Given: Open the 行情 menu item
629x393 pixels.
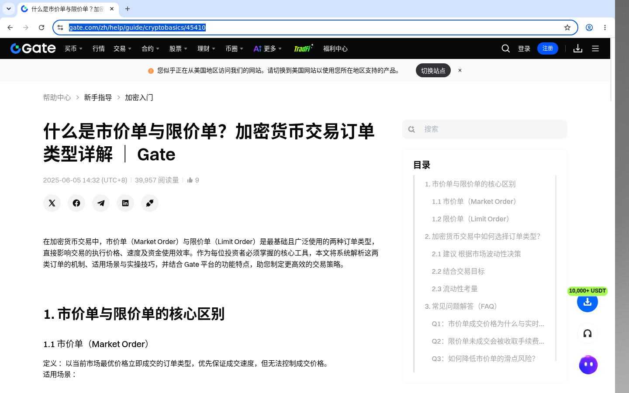Looking at the screenshot, I should coord(99,48).
